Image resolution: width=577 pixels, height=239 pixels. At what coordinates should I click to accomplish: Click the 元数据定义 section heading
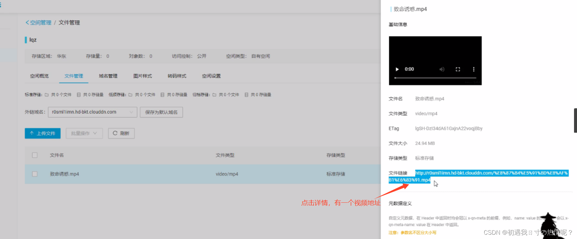pyautogui.click(x=400, y=203)
